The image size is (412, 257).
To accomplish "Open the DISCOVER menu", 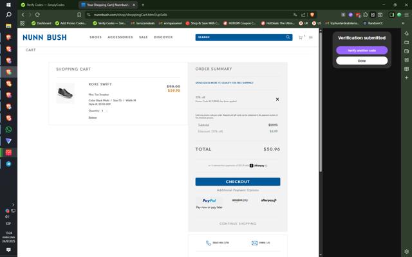I will point(163,37).
